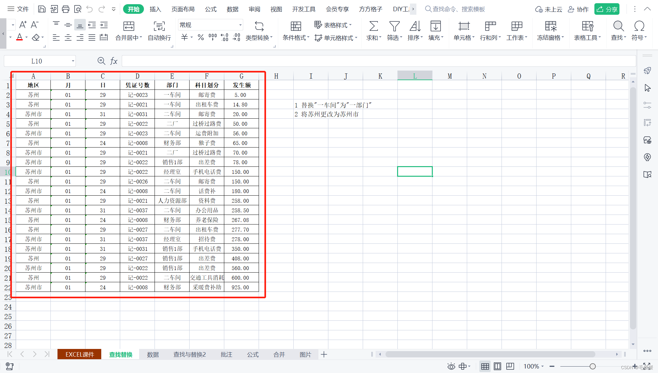Viewport: 658px width, 373px height.
Task: Switch to the 查找与替换2 sheet tab
Action: click(x=190, y=354)
